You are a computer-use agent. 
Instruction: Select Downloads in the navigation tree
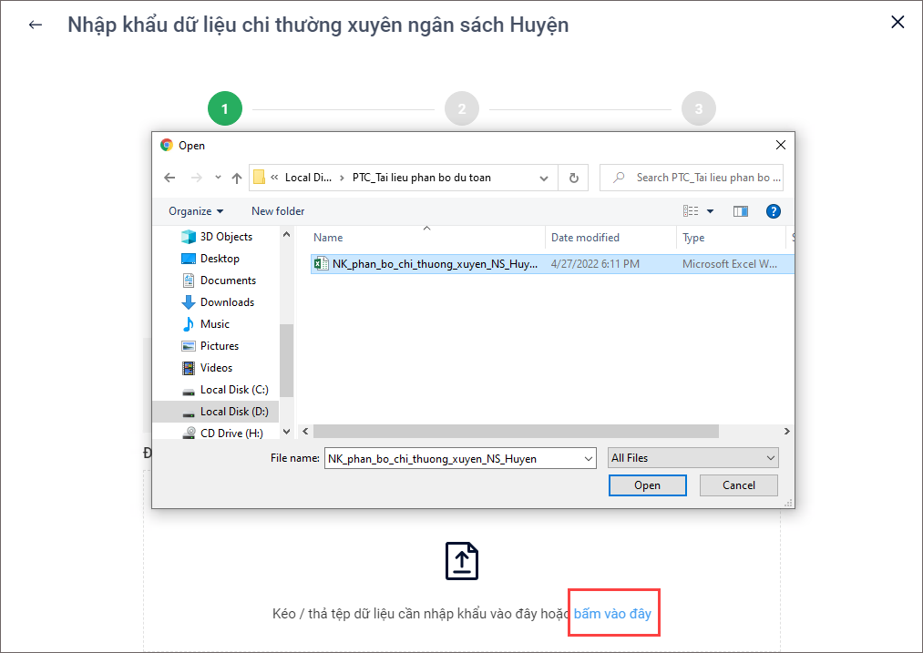pyautogui.click(x=227, y=302)
